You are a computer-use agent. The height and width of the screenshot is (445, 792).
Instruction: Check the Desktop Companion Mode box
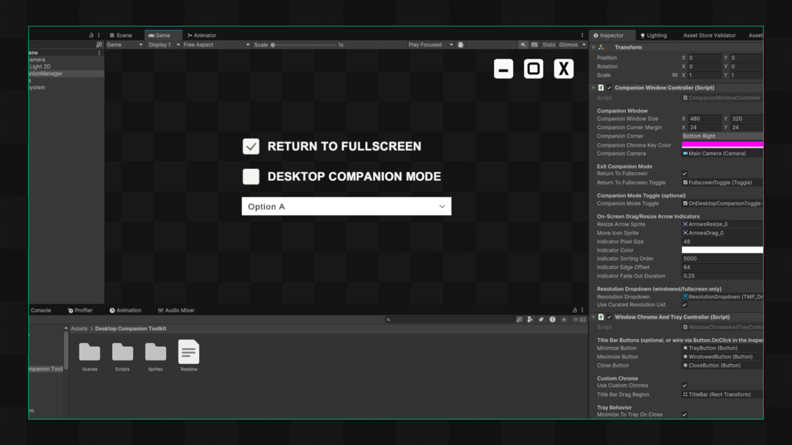tap(251, 177)
